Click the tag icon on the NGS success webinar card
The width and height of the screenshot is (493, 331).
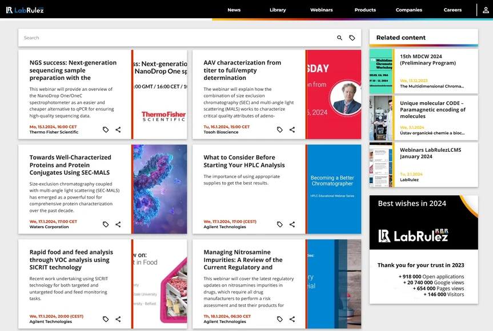(x=106, y=130)
